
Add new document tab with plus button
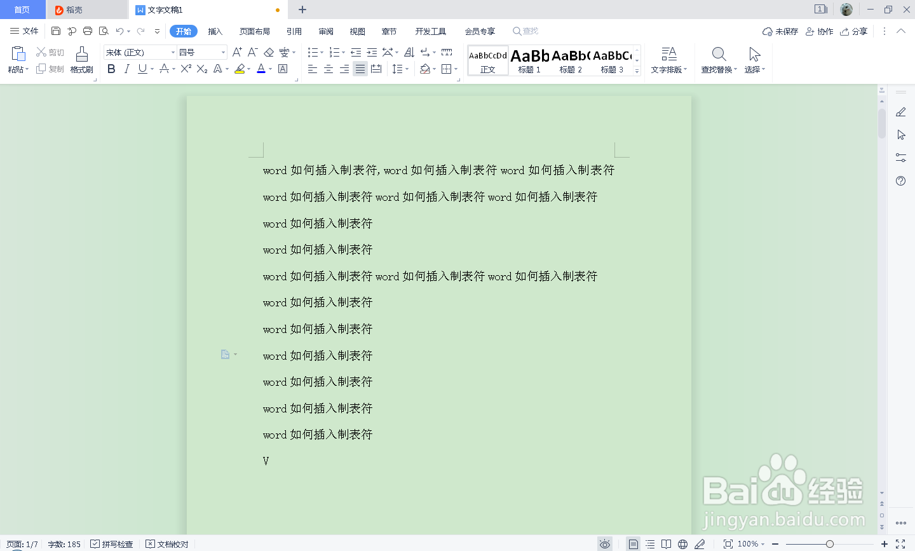pyautogui.click(x=302, y=10)
